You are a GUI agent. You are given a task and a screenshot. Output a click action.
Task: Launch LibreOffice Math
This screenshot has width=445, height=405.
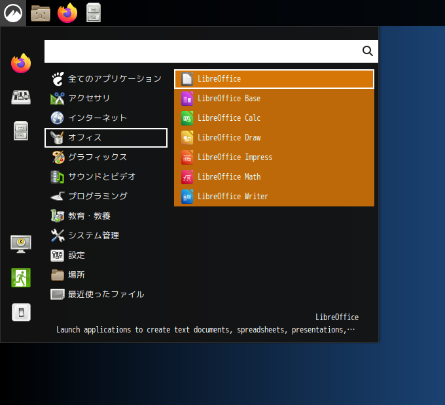pos(274,177)
